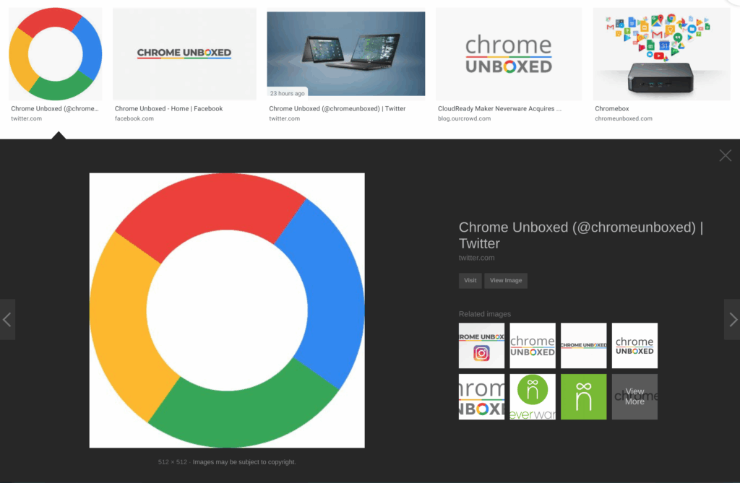Click the chromeunboxed.com source text
Image resolution: width=740 pixels, height=483 pixels.
(624, 119)
